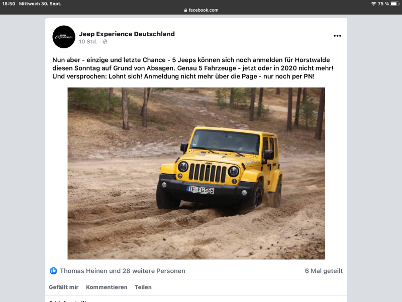Tap the 75 % battery percentage
This screenshot has height=302, width=402.
[x=383, y=4]
